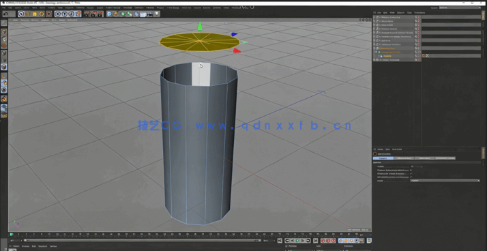This screenshot has height=251, width=487.
Task: Click the Render View icon
Action: (x=87, y=14)
